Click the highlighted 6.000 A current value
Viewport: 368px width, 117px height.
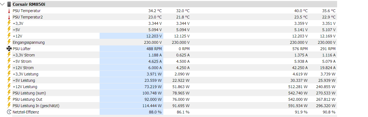point(155,68)
